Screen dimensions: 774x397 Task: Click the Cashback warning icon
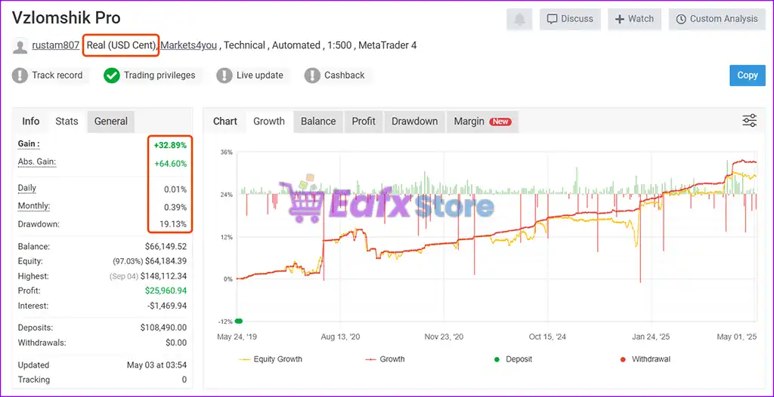[312, 75]
